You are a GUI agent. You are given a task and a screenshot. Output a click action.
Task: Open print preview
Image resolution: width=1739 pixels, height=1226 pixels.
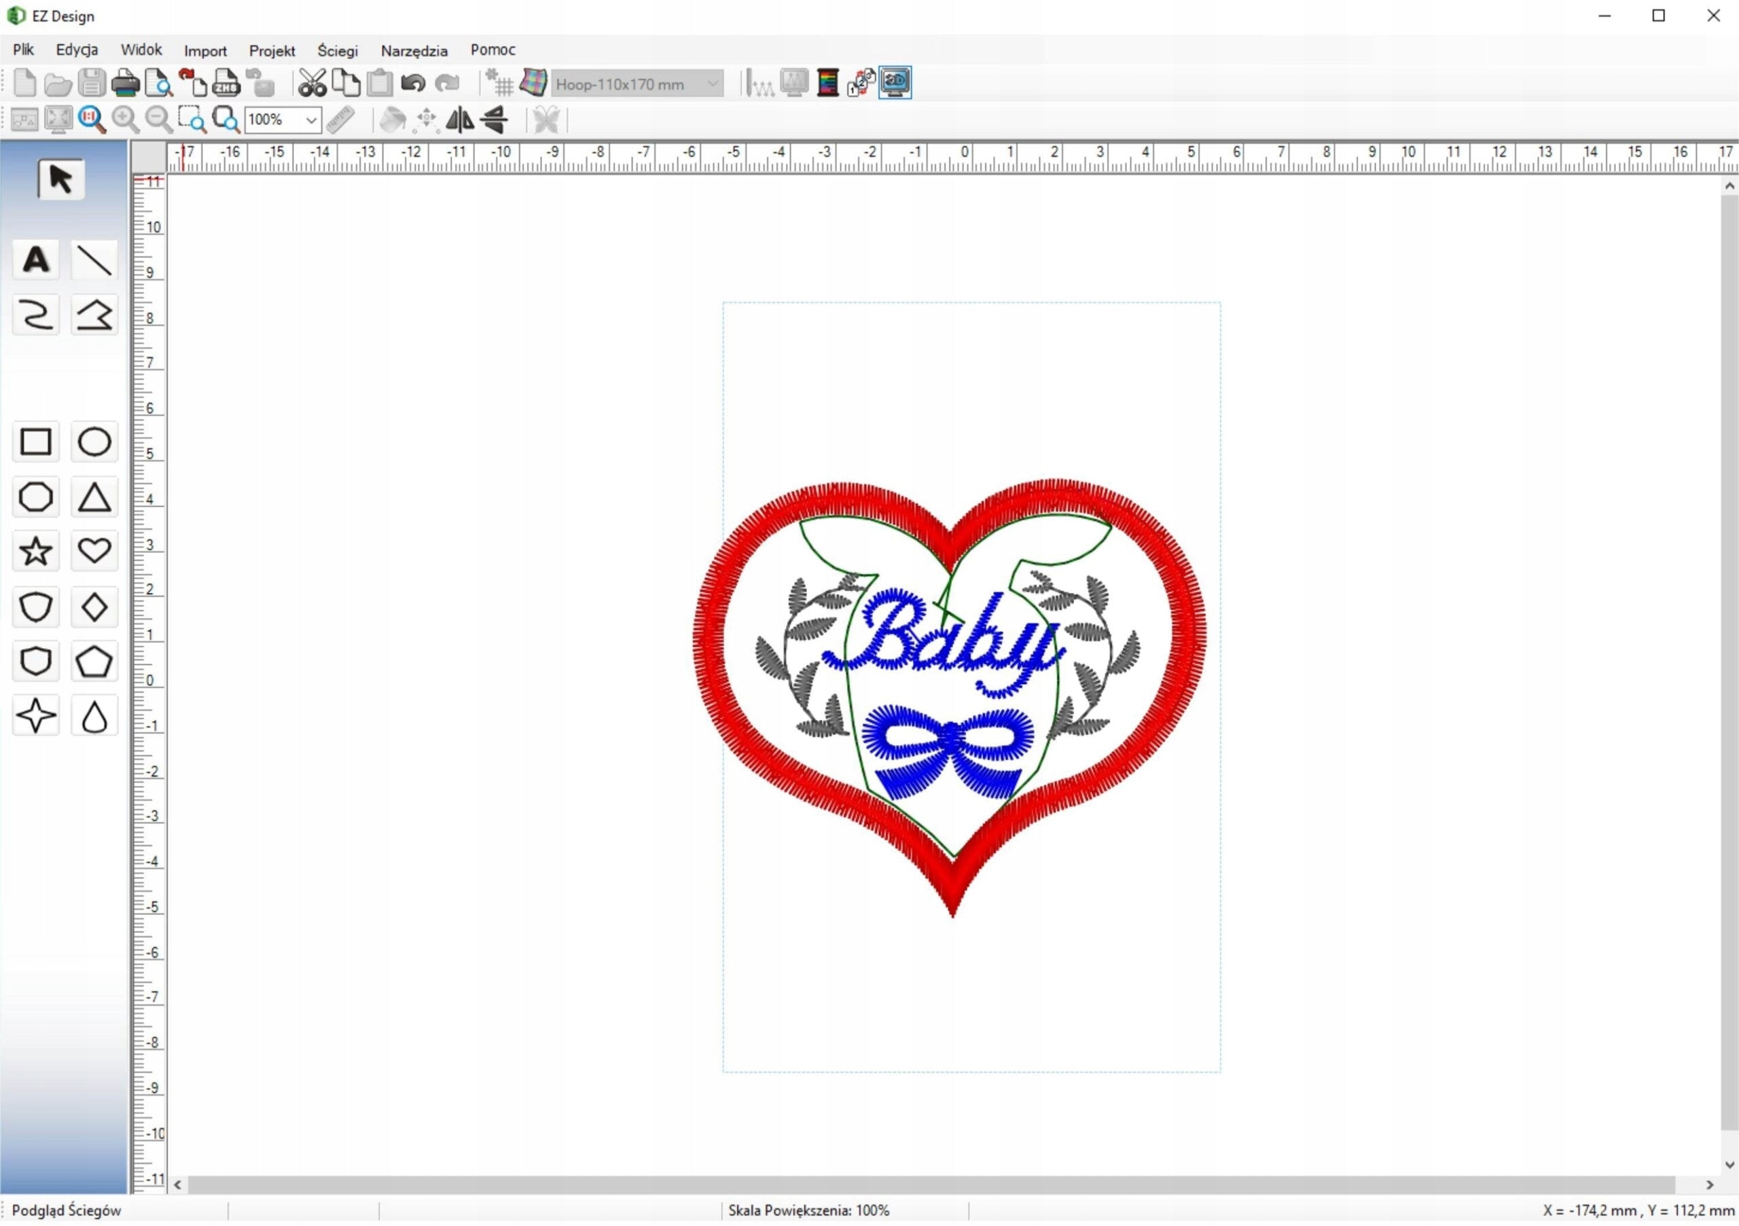pos(159,83)
